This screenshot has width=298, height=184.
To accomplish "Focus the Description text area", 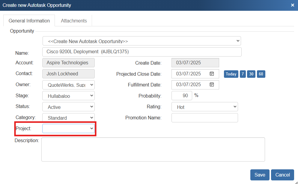I will click(153, 149).
